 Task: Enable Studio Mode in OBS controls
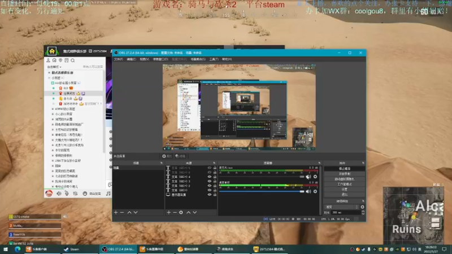point(344,184)
